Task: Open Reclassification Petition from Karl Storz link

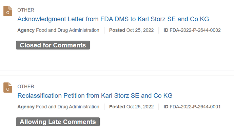Action: [95, 96]
